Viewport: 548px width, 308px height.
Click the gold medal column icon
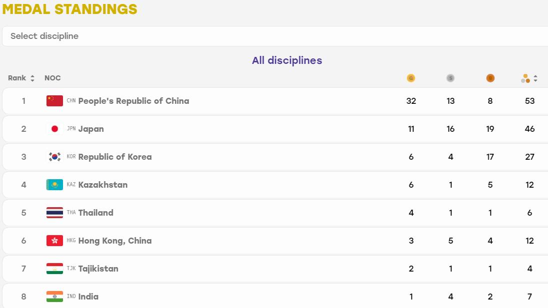411,78
